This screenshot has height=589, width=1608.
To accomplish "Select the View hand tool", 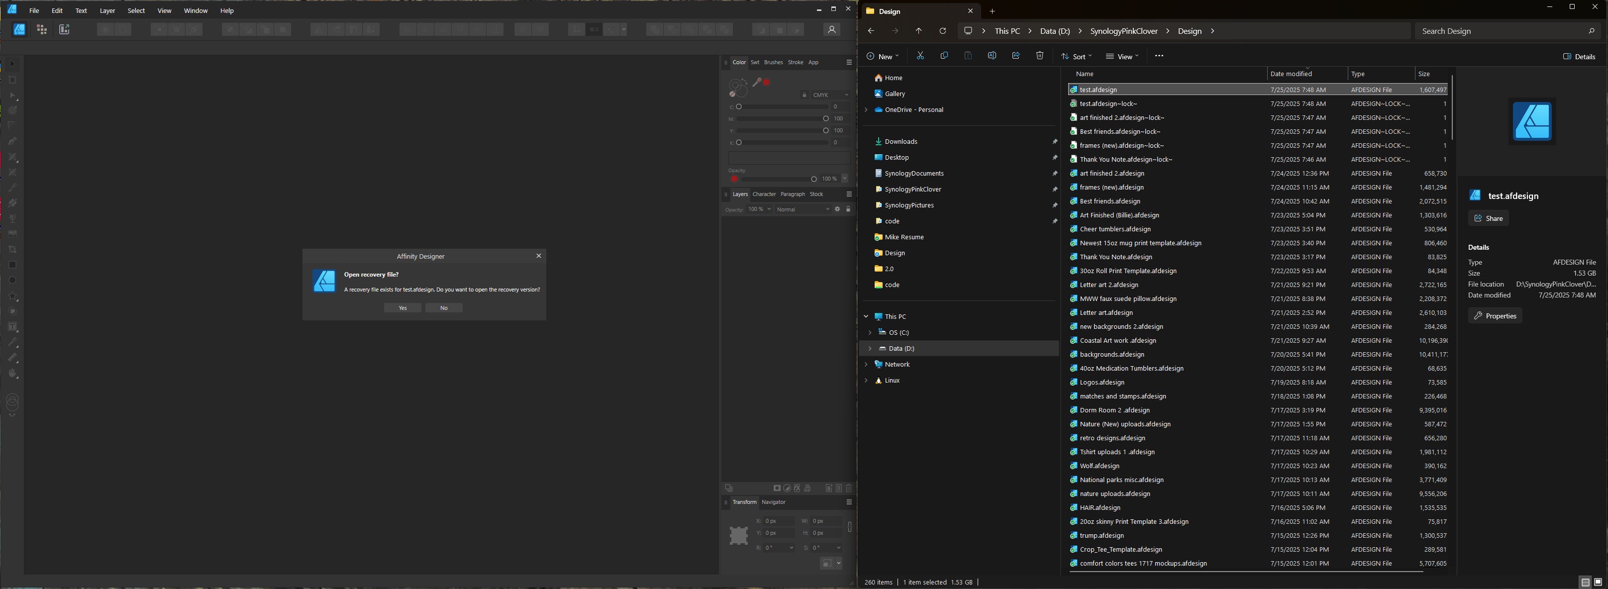I will click(12, 374).
